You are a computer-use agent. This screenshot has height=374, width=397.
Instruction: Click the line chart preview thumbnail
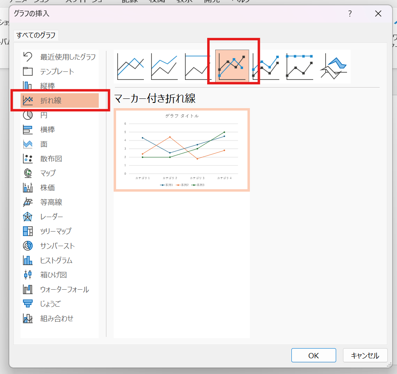coord(182,150)
